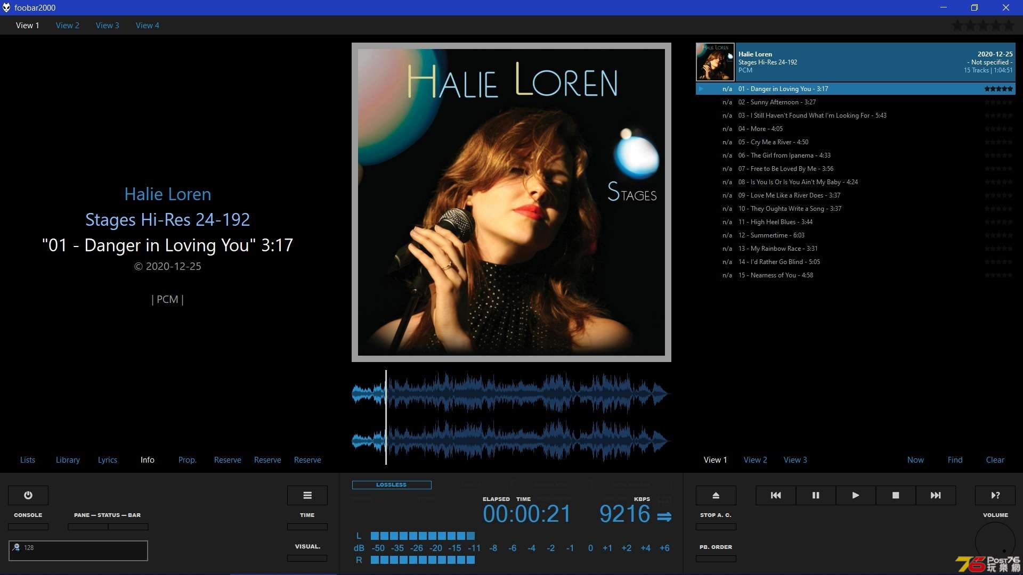Select track 05 - Cry Me a River
Viewport: 1023px width, 575px height.
(x=856, y=142)
